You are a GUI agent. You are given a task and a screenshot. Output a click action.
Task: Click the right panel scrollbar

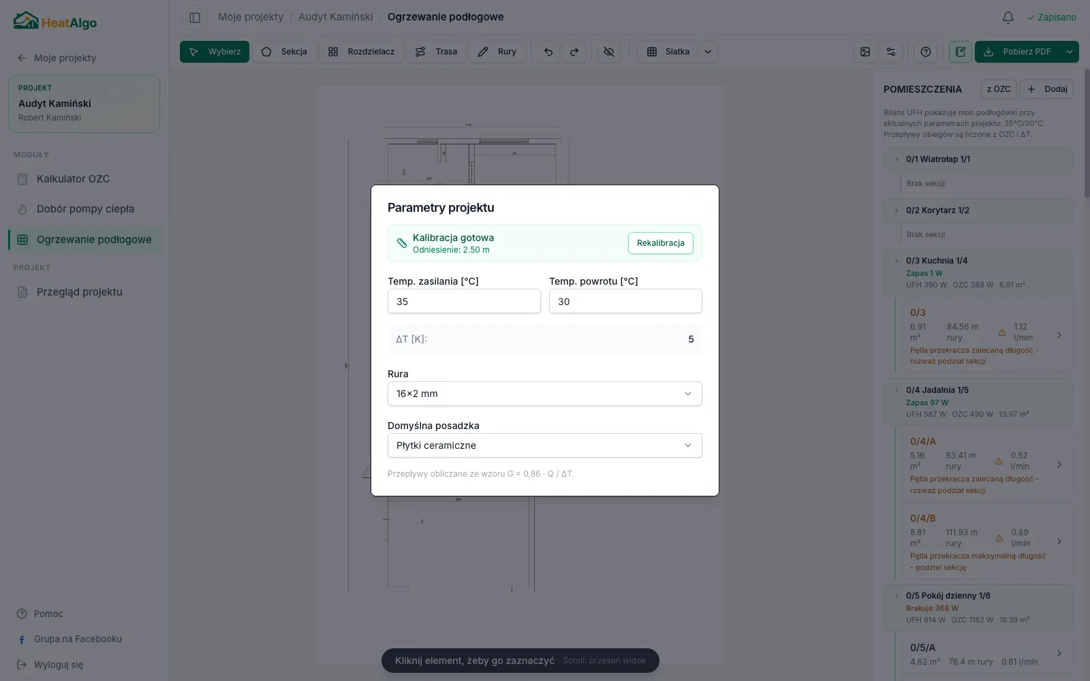pyautogui.click(x=1086, y=133)
